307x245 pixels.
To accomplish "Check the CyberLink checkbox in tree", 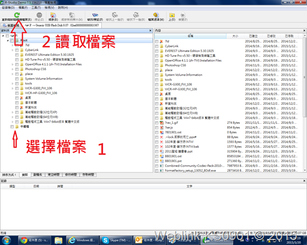I will pos(17,50).
